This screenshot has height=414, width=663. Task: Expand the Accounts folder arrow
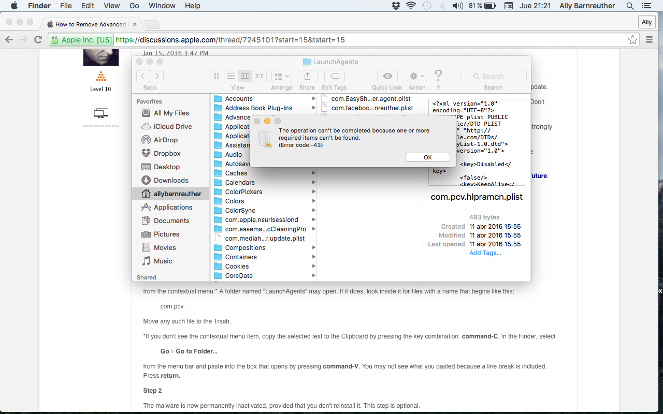click(x=313, y=99)
